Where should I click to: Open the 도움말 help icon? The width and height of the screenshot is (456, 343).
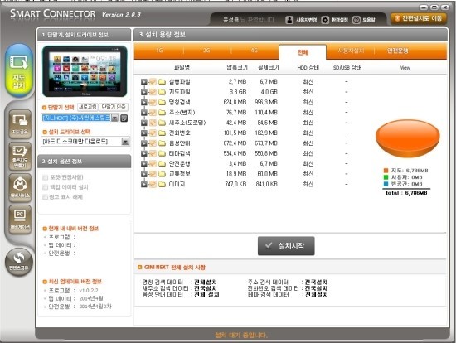357,20
